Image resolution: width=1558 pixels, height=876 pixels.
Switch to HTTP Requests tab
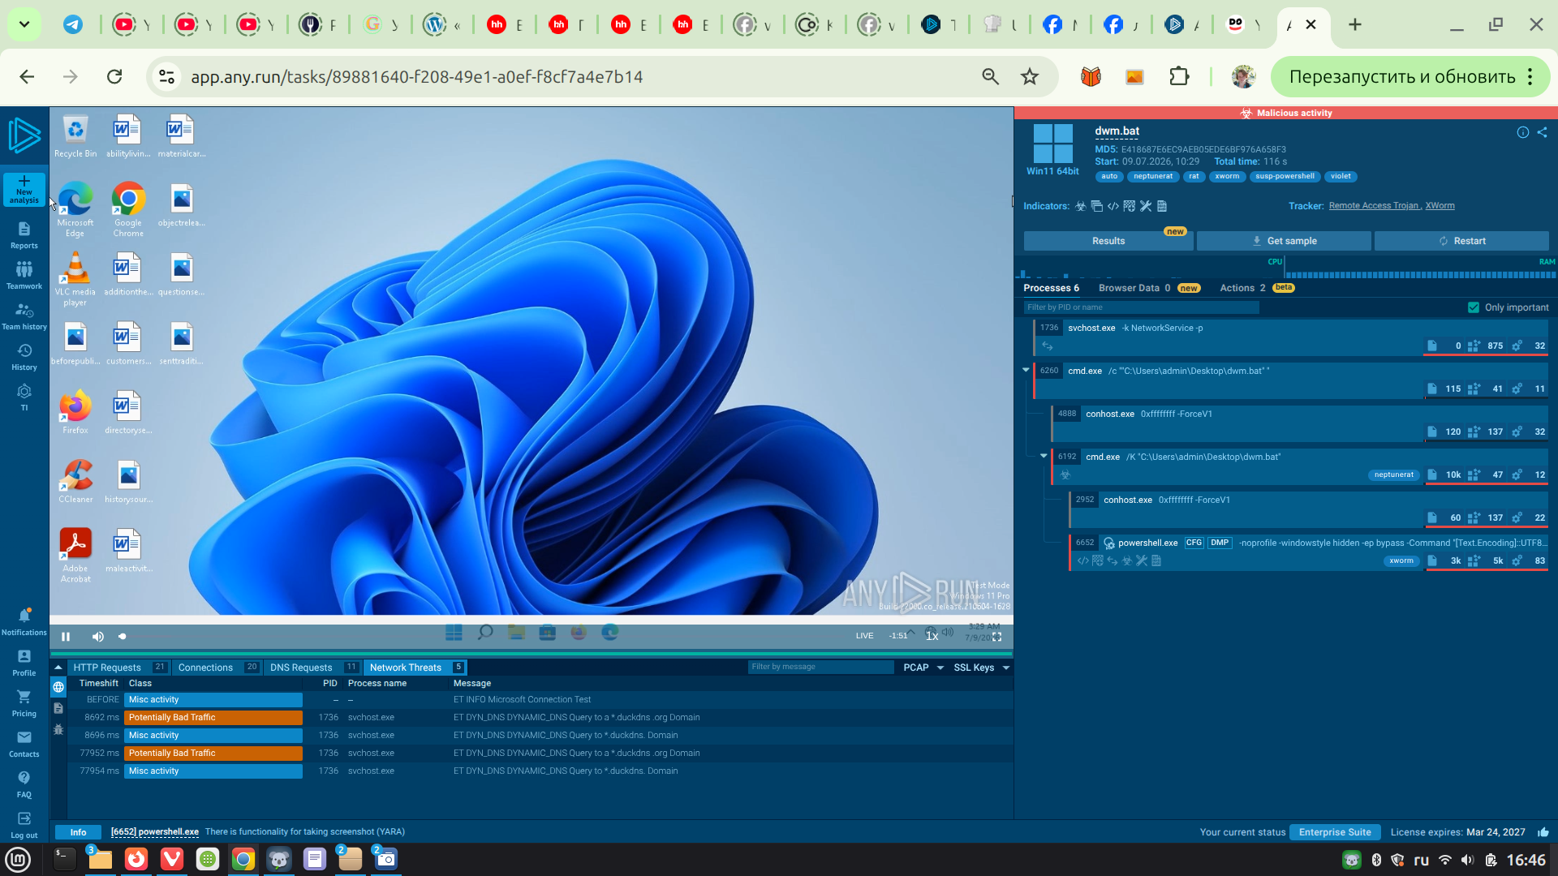[119, 668]
